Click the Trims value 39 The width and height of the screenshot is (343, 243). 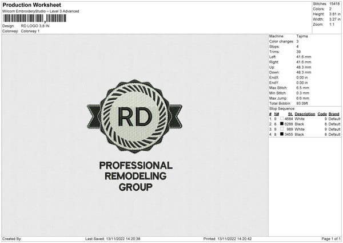coord(298,52)
